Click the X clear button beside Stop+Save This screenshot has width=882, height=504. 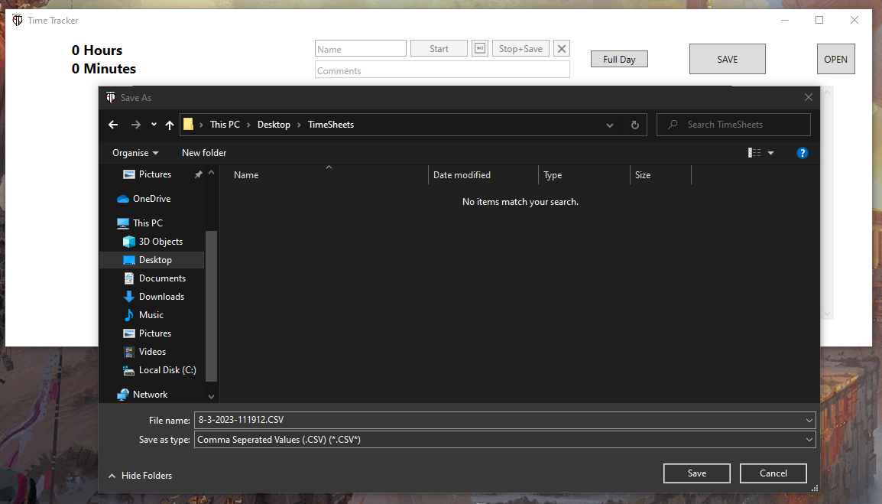[x=561, y=48]
